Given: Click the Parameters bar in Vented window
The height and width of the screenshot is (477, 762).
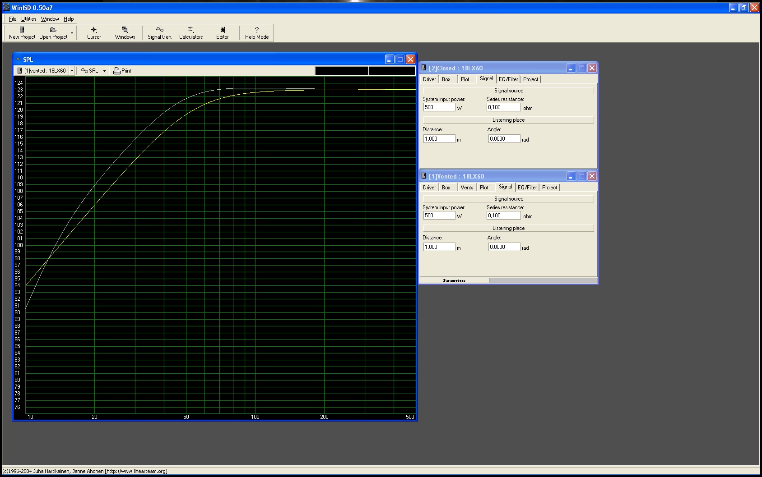Looking at the screenshot, I should click(454, 280).
